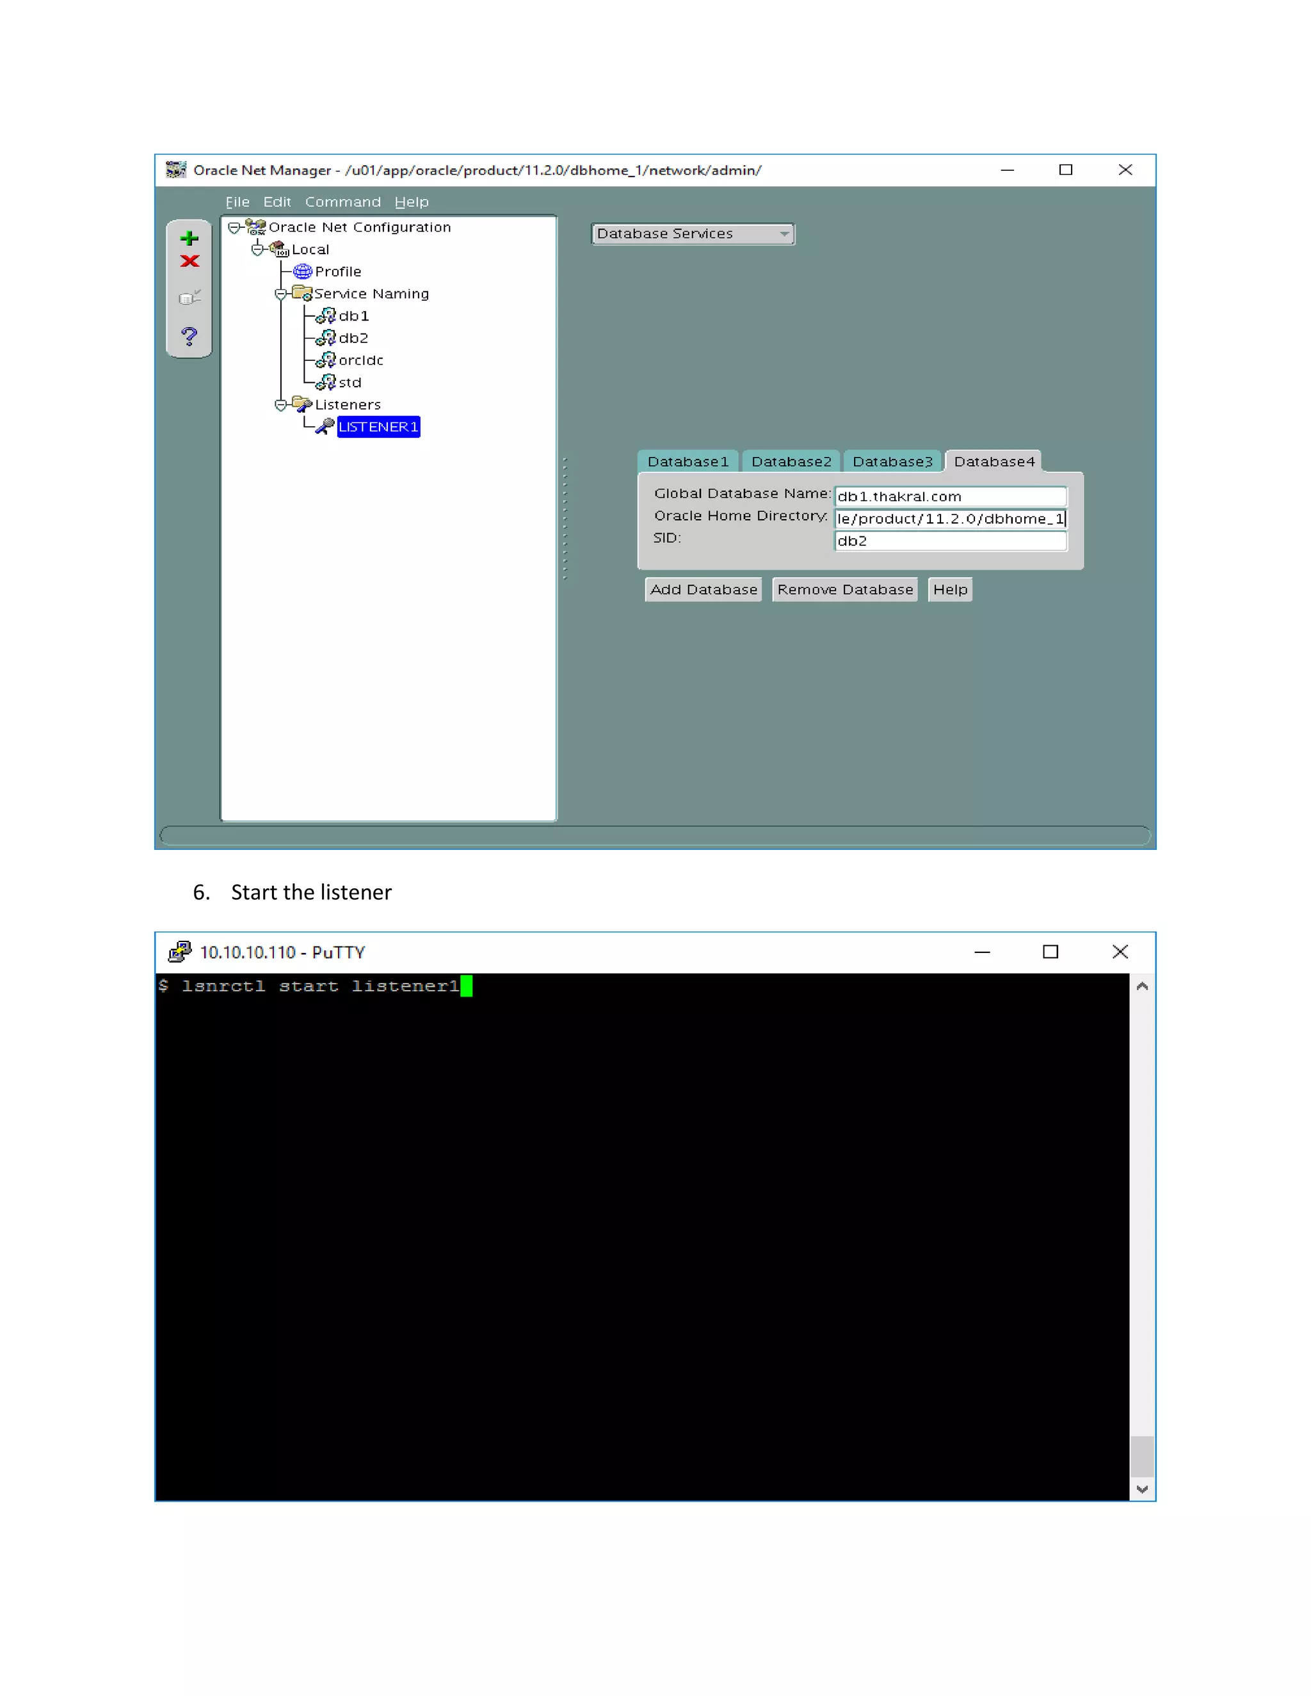This screenshot has width=1311, height=1696.
Task: Click the test service toolbar icon
Action: click(189, 298)
